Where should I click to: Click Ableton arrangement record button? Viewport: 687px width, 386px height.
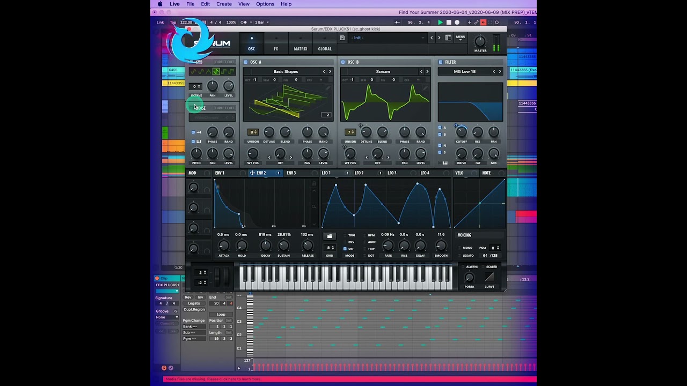click(457, 23)
